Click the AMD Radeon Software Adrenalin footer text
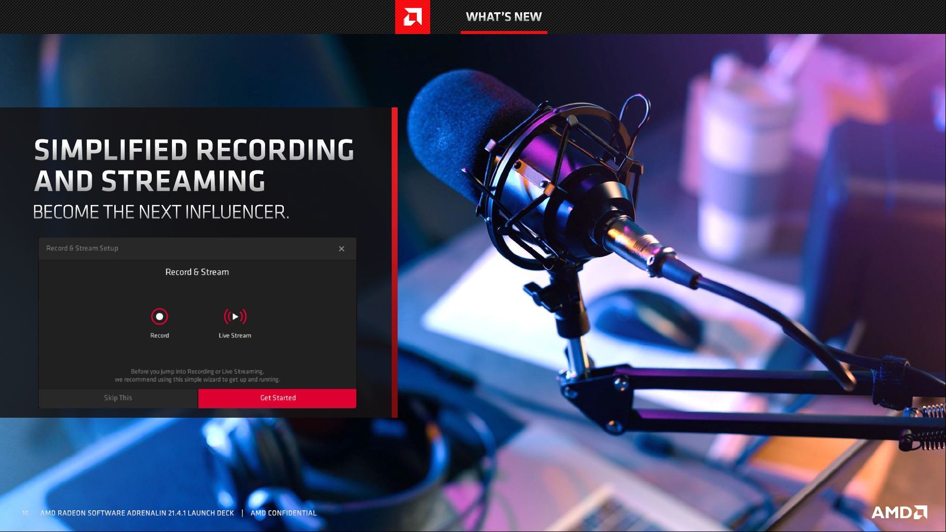The height and width of the screenshot is (532, 946). click(137, 513)
